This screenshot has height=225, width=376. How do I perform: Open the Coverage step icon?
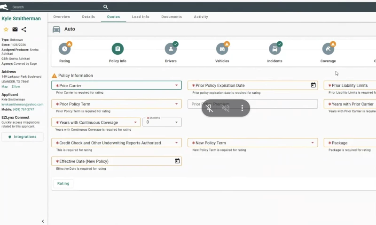328,49
